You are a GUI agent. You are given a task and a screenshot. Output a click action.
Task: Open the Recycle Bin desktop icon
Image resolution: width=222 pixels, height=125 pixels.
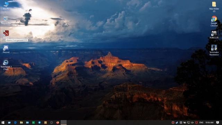tap(6, 20)
